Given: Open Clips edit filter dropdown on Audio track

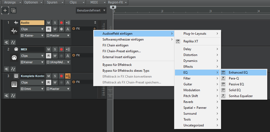Looking at the screenshot, I should point(32,29).
